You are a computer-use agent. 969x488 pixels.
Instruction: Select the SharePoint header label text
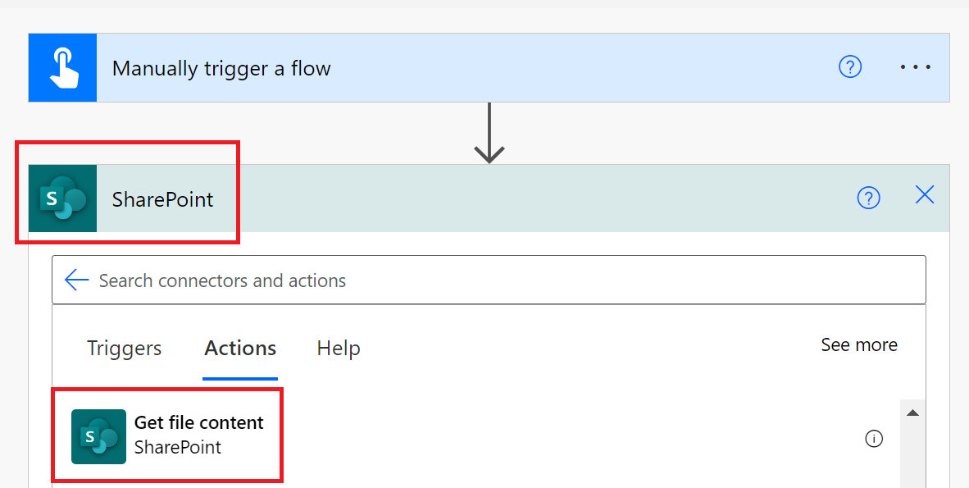click(x=161, y=198)
